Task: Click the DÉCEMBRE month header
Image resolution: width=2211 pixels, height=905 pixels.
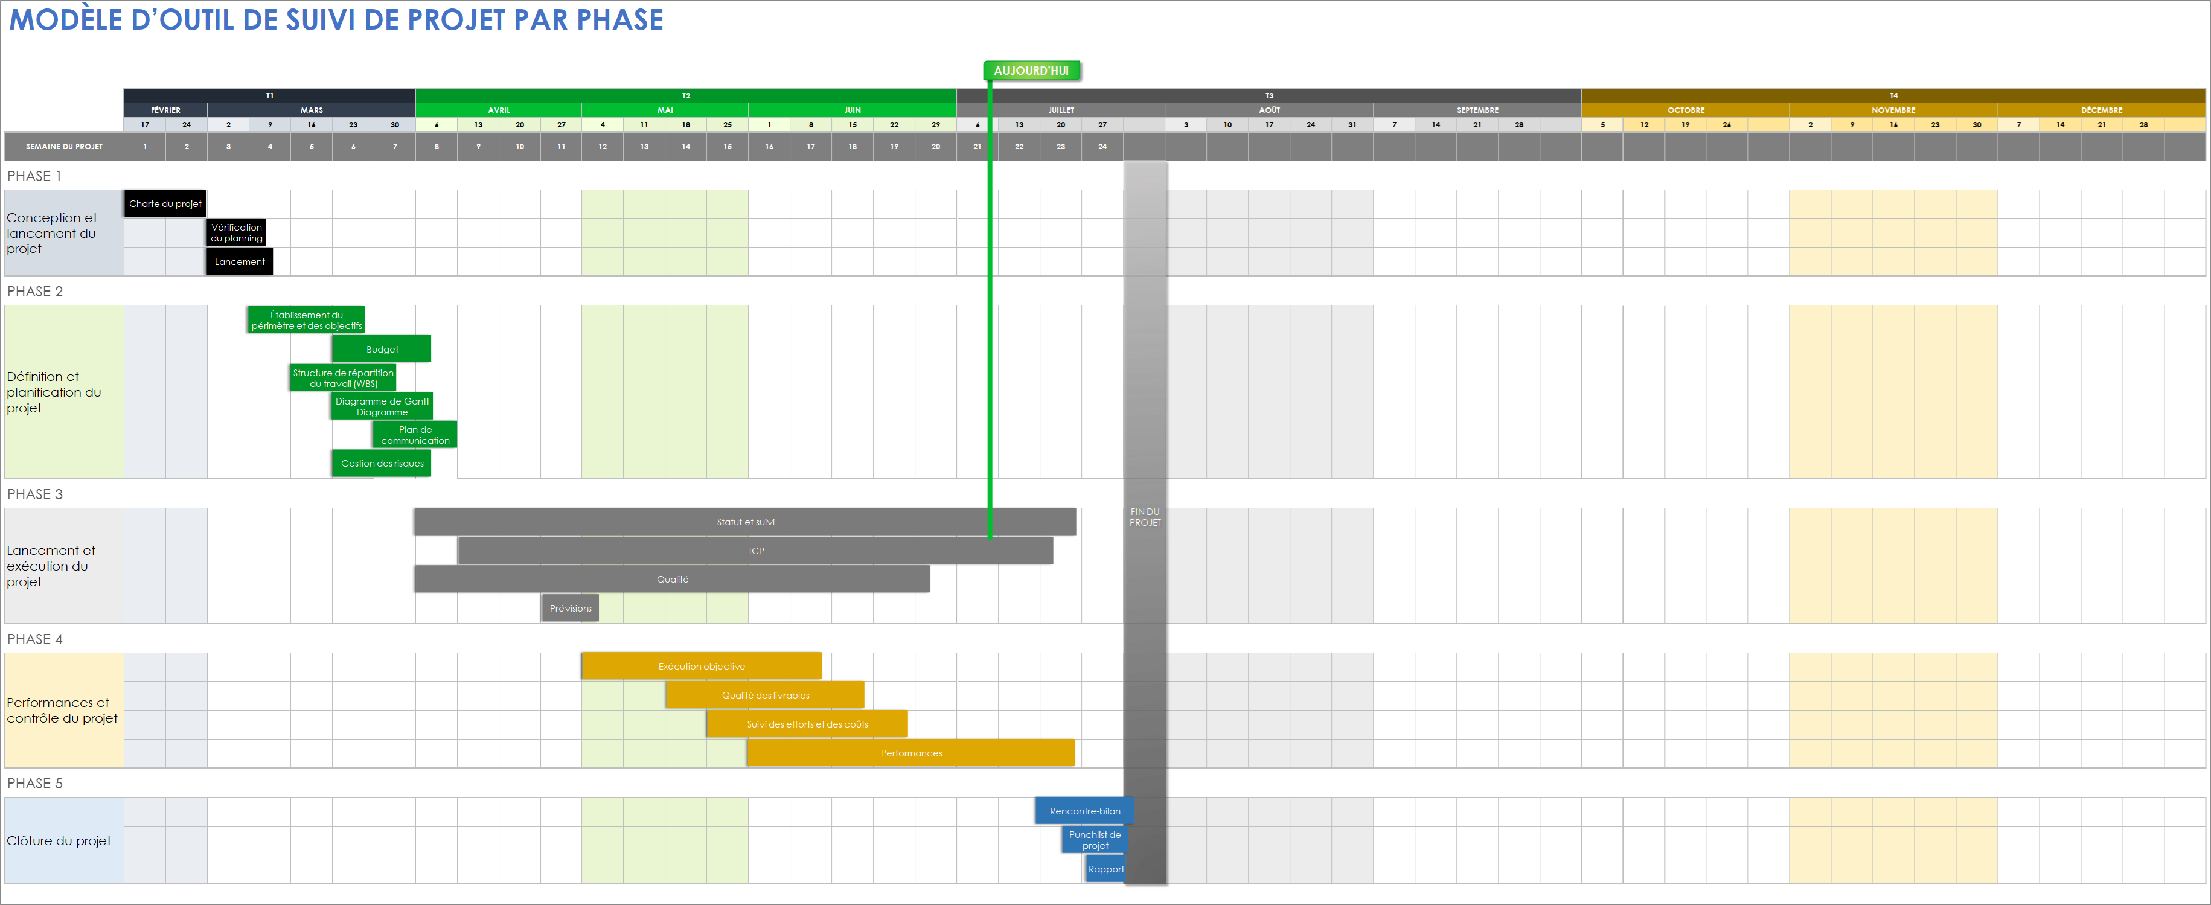Action: (x=2101, y=110)
